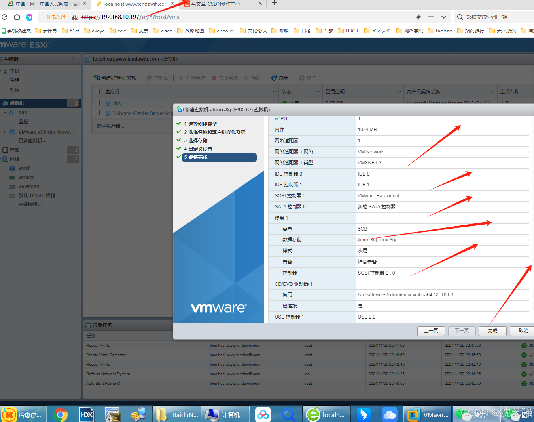Click 取消 to cancel the wizard
Screen dimensions: 534x422
(523, 331)
